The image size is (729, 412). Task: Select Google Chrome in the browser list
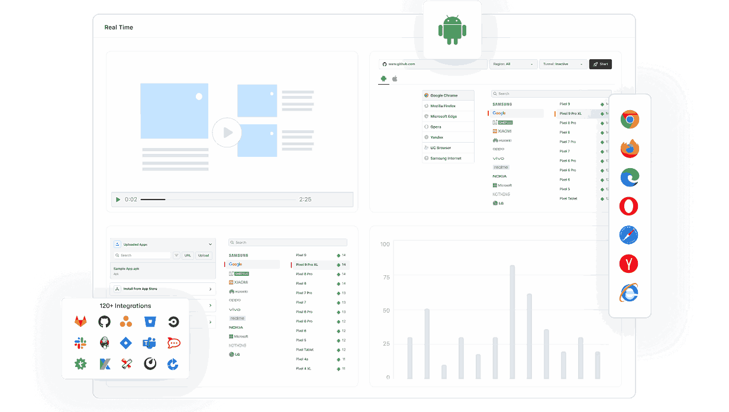449,95
